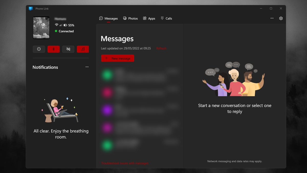Click the green Connected status indicator
Image resolution: width=307 pixels, height=173 pixels.
[x=56, y=31]
